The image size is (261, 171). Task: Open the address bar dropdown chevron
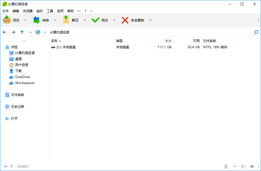[30, 32]
